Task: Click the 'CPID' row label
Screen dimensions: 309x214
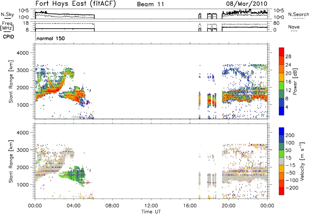Action: point(8,37)
